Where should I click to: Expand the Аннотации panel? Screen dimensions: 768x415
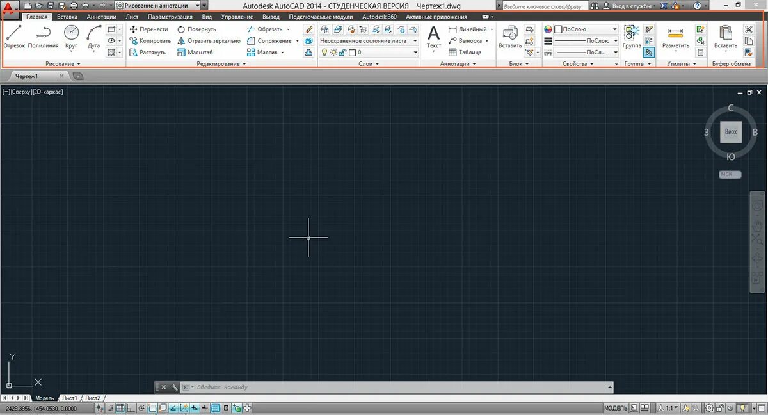point(458,64)
